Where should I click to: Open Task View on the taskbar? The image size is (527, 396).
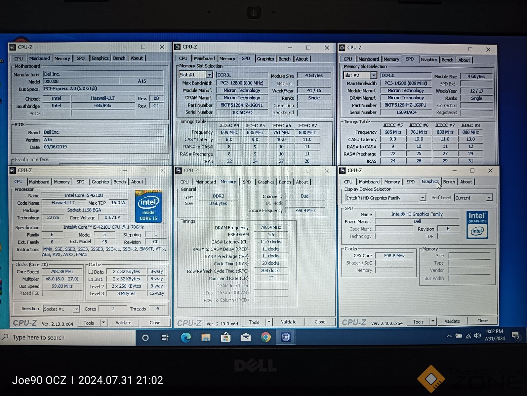(165, 338)
